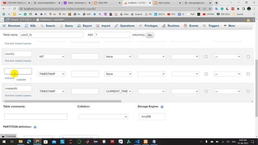Click the Query tab icon
Screen dimensions: 258x145
point(61,26)
